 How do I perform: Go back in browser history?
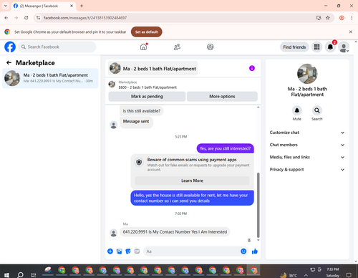[x=6, y=18]
